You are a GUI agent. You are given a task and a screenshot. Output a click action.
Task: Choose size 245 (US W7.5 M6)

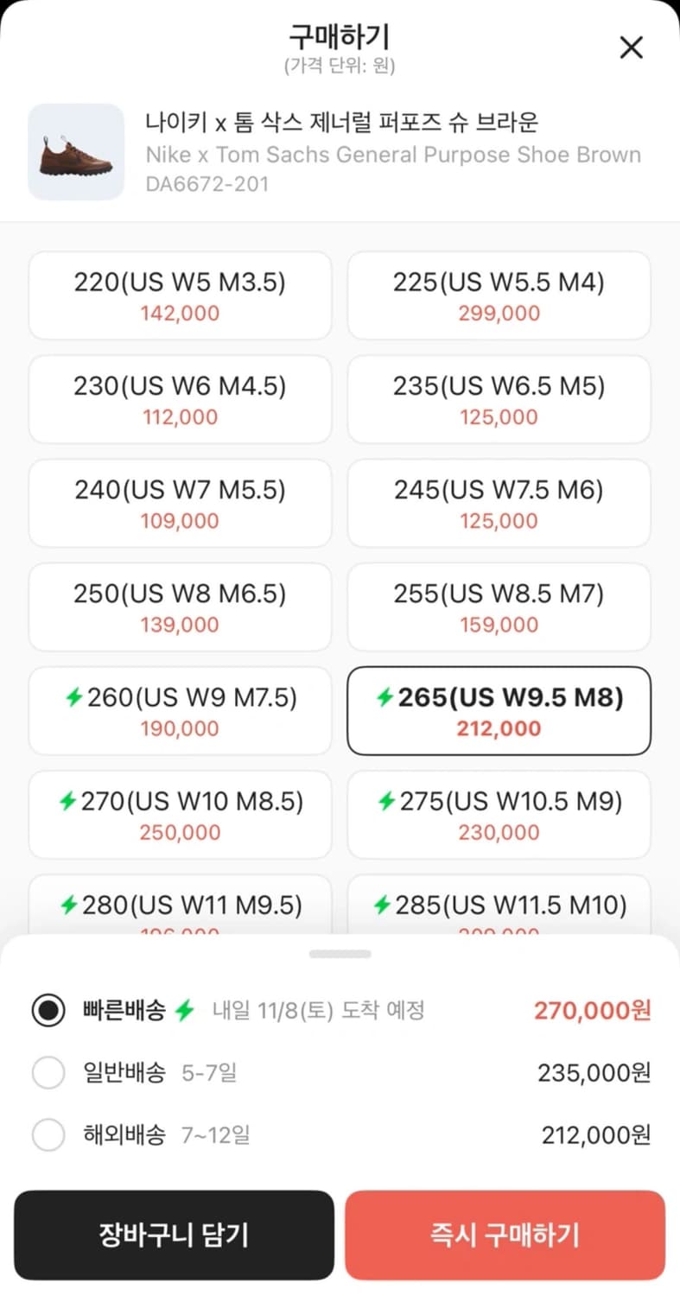coord(499,503)
